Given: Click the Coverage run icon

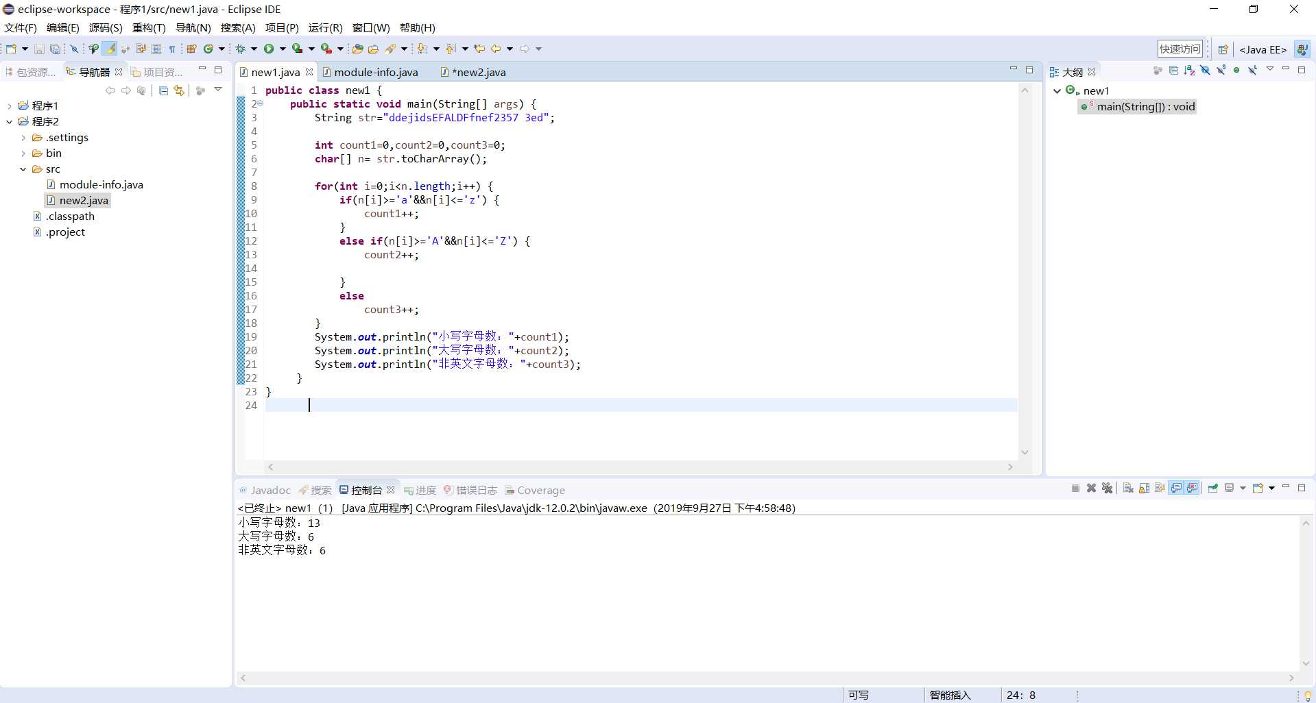Looking at the screenshot, I should click(297, 49).
